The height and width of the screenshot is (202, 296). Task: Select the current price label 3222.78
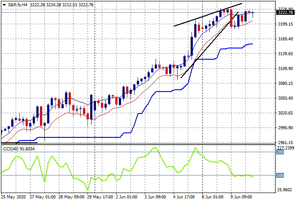tap(285, 13)
